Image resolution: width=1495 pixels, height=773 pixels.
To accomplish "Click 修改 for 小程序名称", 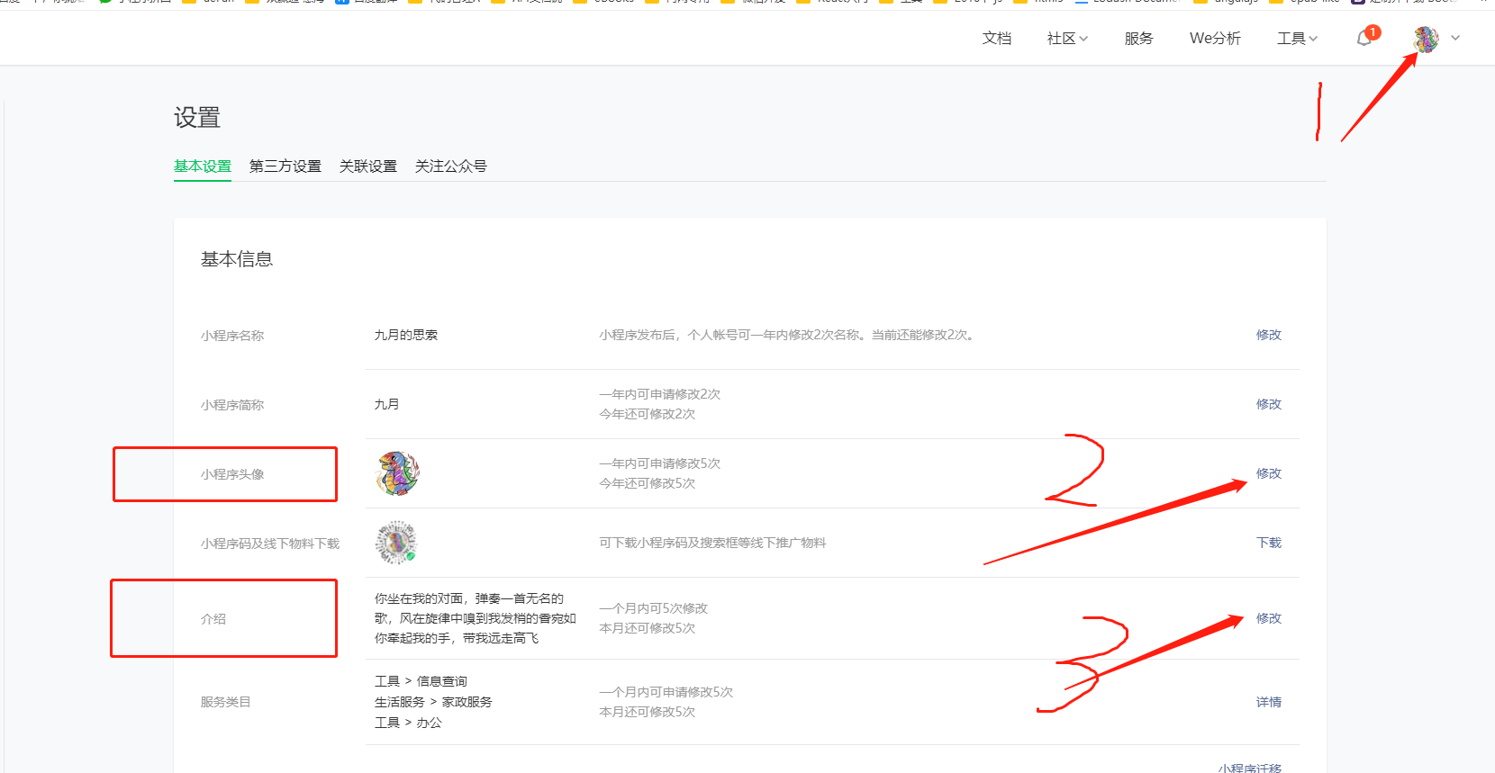I will point(1269,335).
